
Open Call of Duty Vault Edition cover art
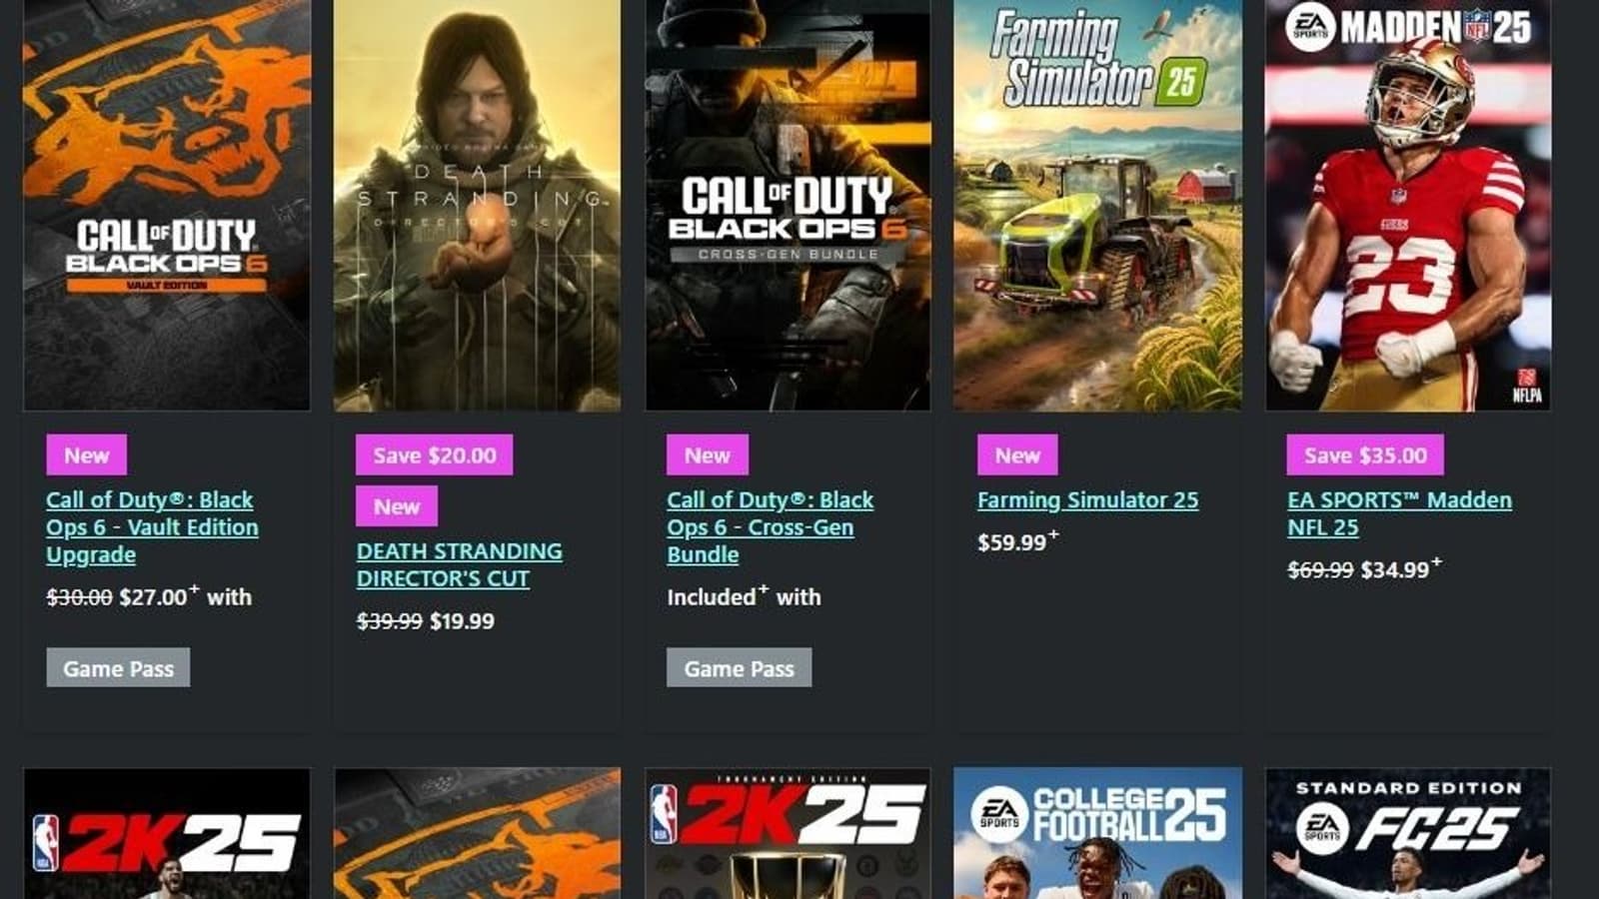(x=167, y=205)
